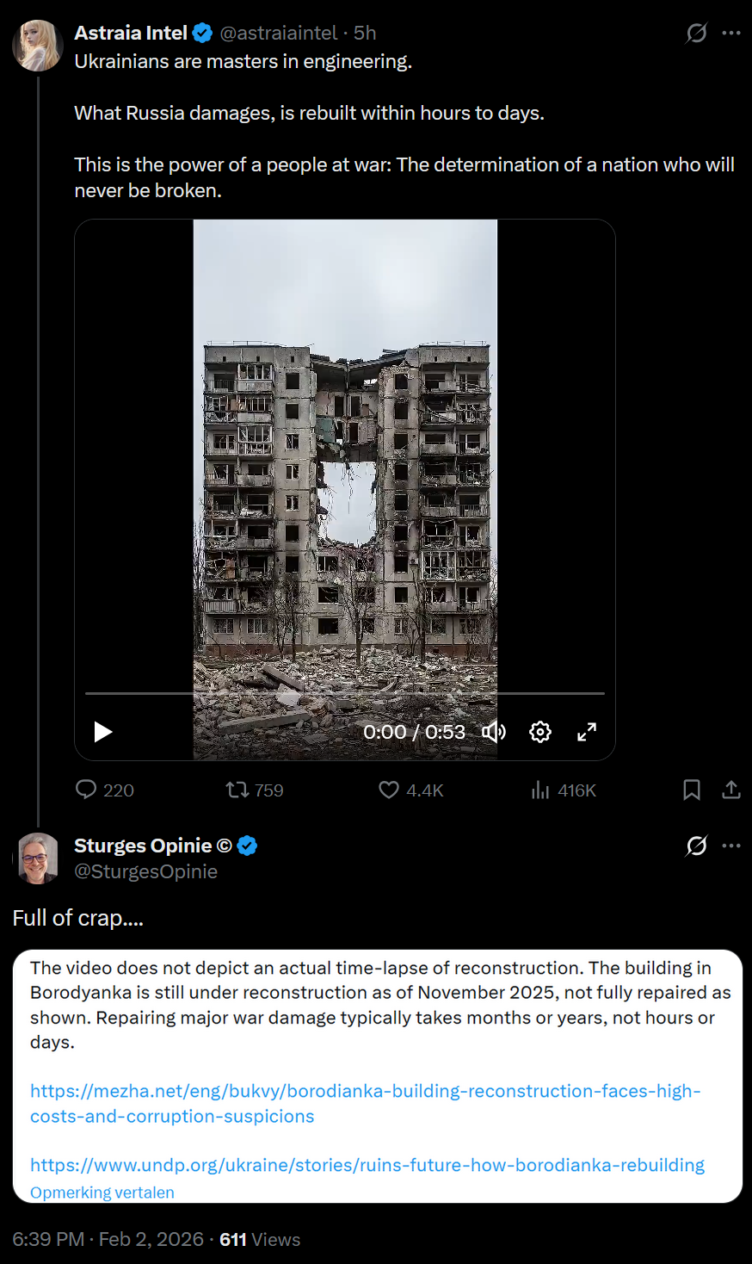Repost the Astraia Intel tweet
Image resolution: width=752 pixels, height=1264 pixels.
tap(237, 790)
